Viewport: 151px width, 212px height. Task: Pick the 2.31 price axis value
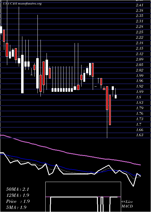click(140, 22)
